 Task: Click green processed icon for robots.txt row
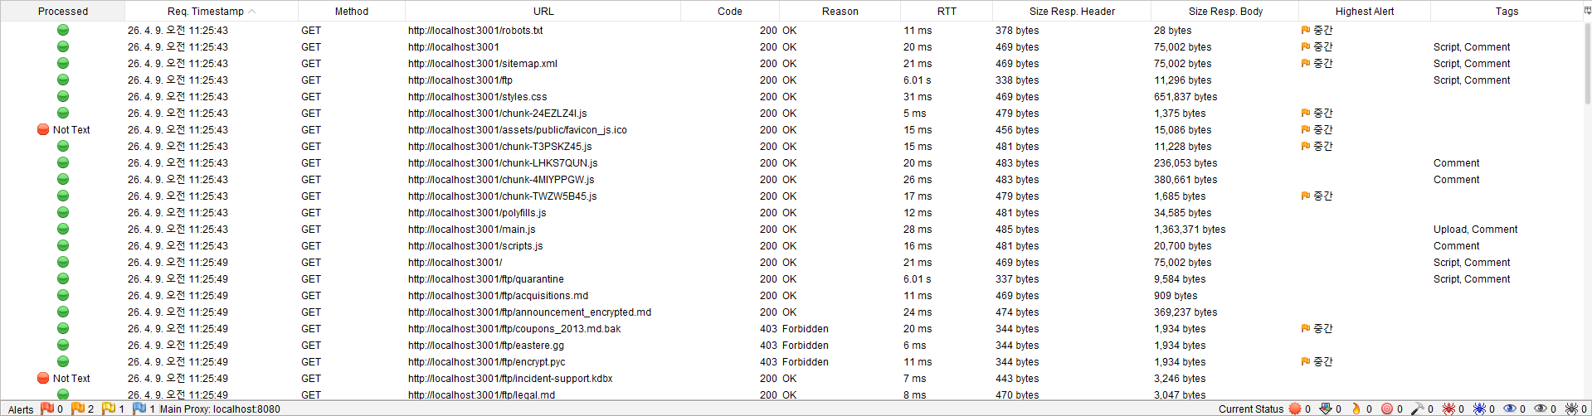(x=63, y=30)
